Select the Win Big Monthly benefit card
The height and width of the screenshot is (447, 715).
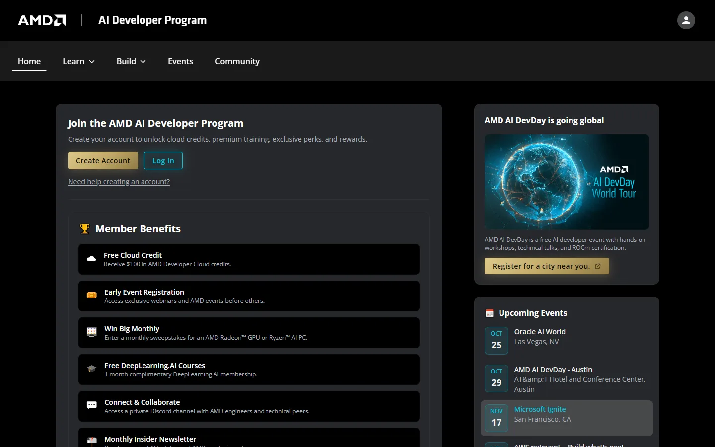pos(249,333)
